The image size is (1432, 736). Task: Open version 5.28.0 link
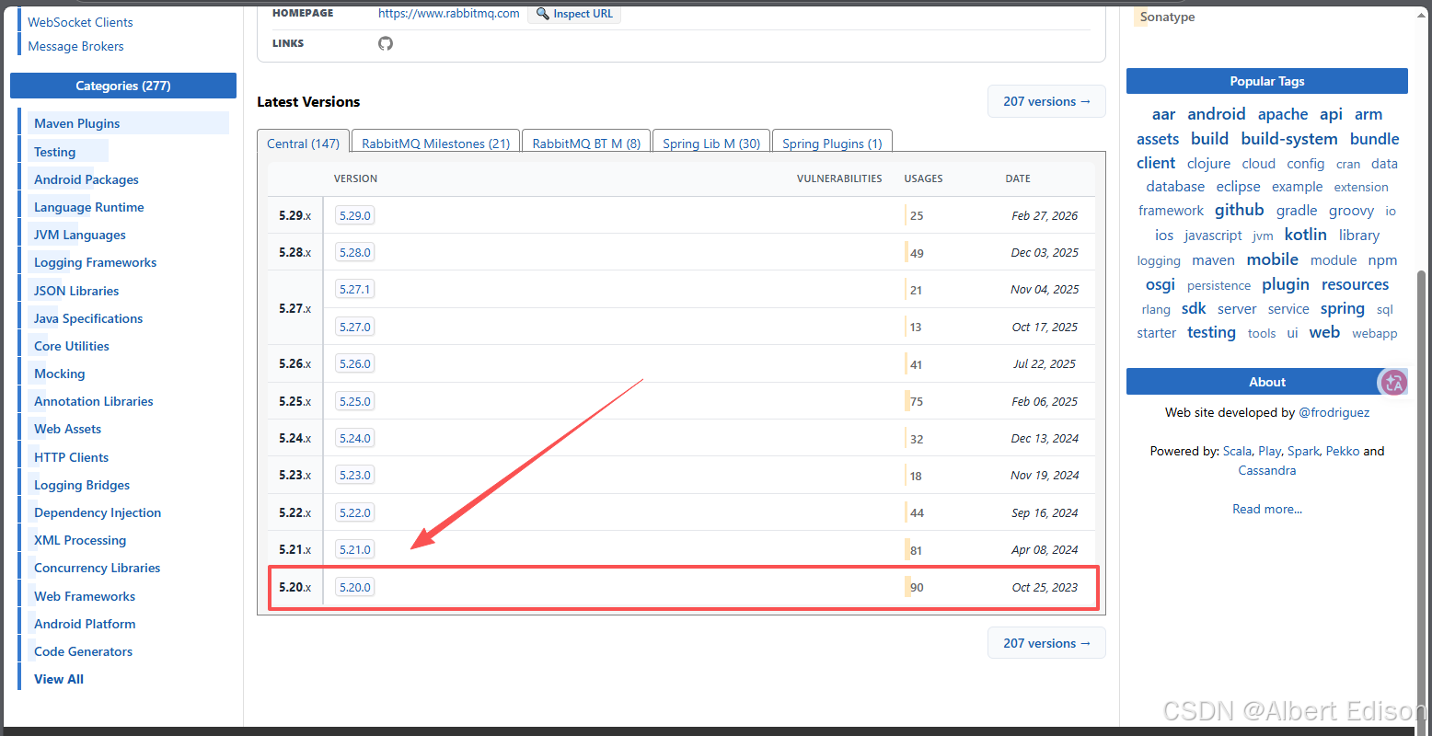click(354, 252)
